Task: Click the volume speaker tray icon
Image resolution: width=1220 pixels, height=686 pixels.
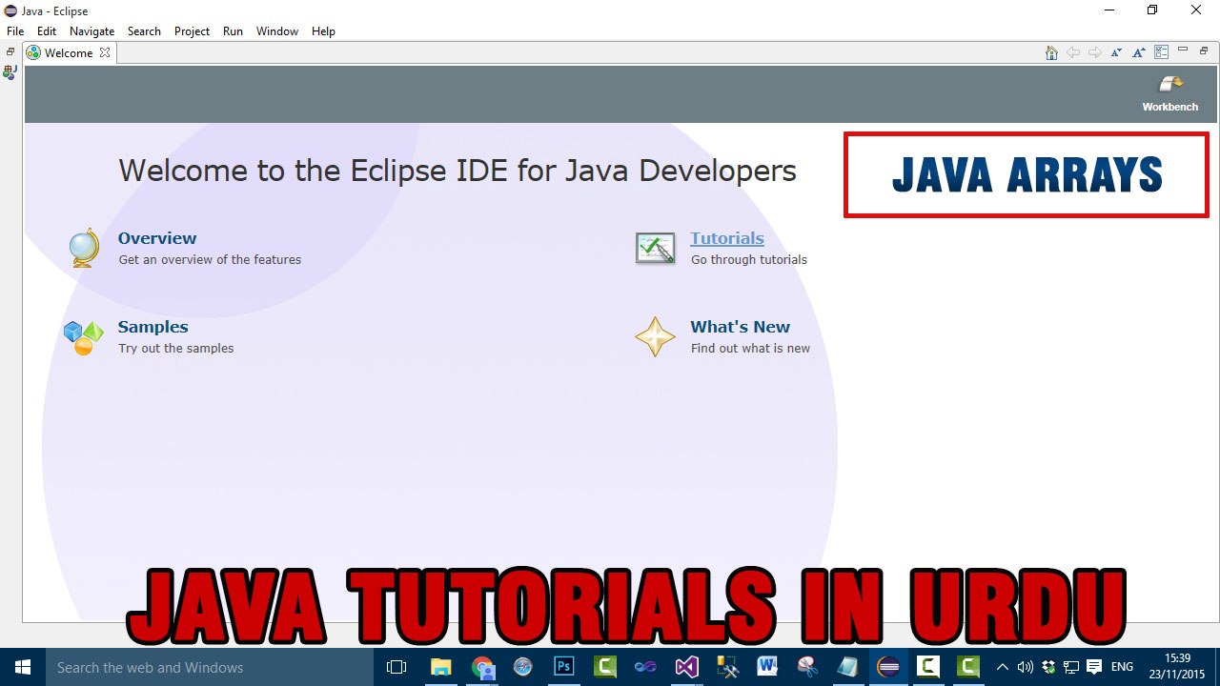Action: point(1026,667)
